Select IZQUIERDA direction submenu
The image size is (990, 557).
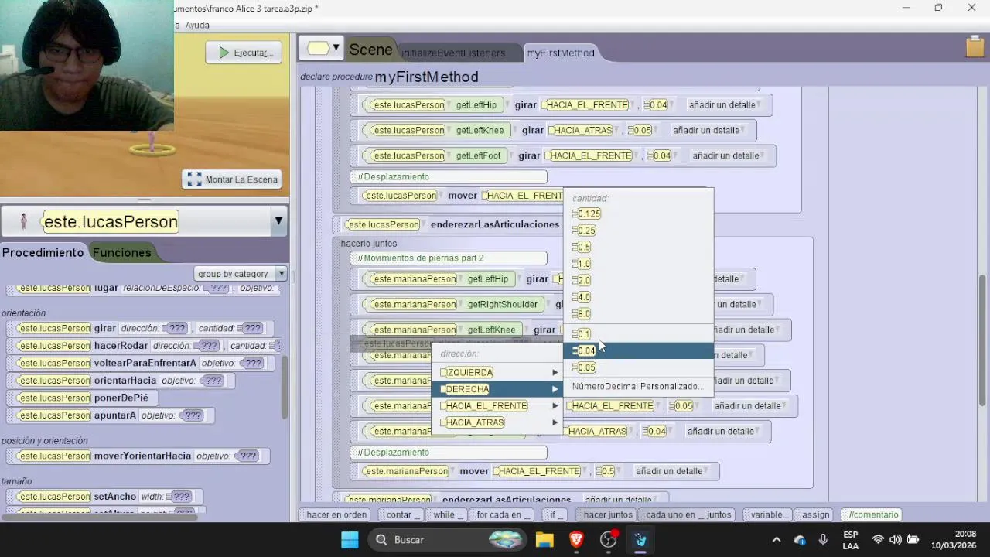point(497,372)
